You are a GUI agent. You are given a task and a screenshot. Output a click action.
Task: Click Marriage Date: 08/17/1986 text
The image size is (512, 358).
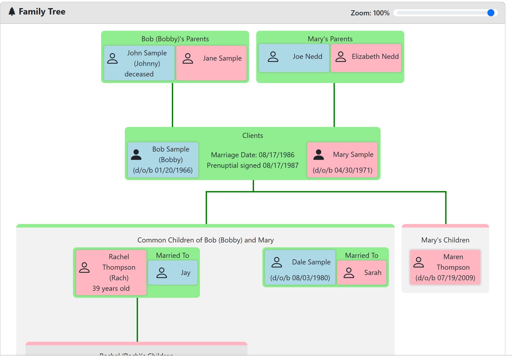coord(253,155)
